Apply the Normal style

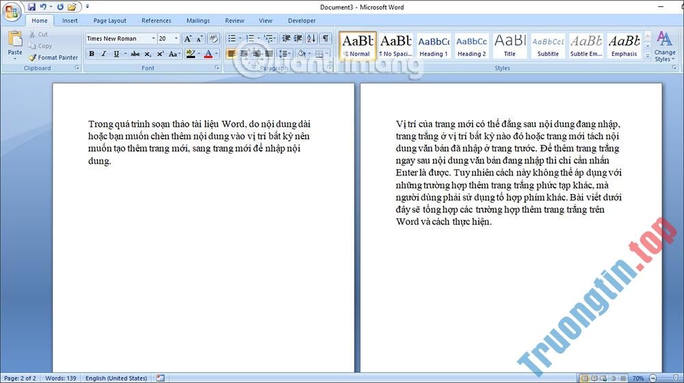357,46
